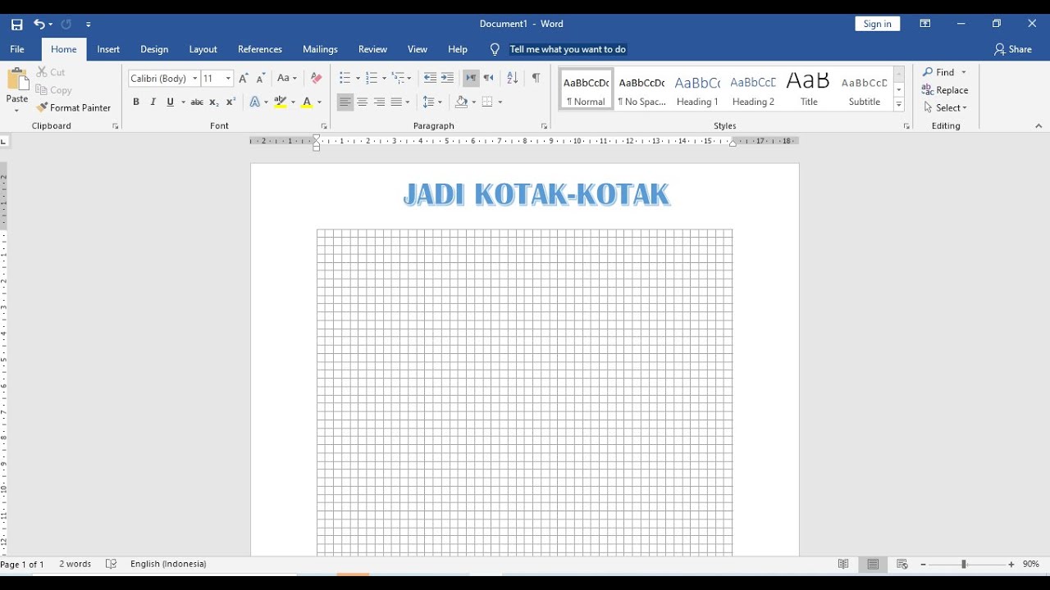1050x590 pixels.
Task: Open the font name dropdown Calibri (Body)
Action: click(x=195, y=79)
